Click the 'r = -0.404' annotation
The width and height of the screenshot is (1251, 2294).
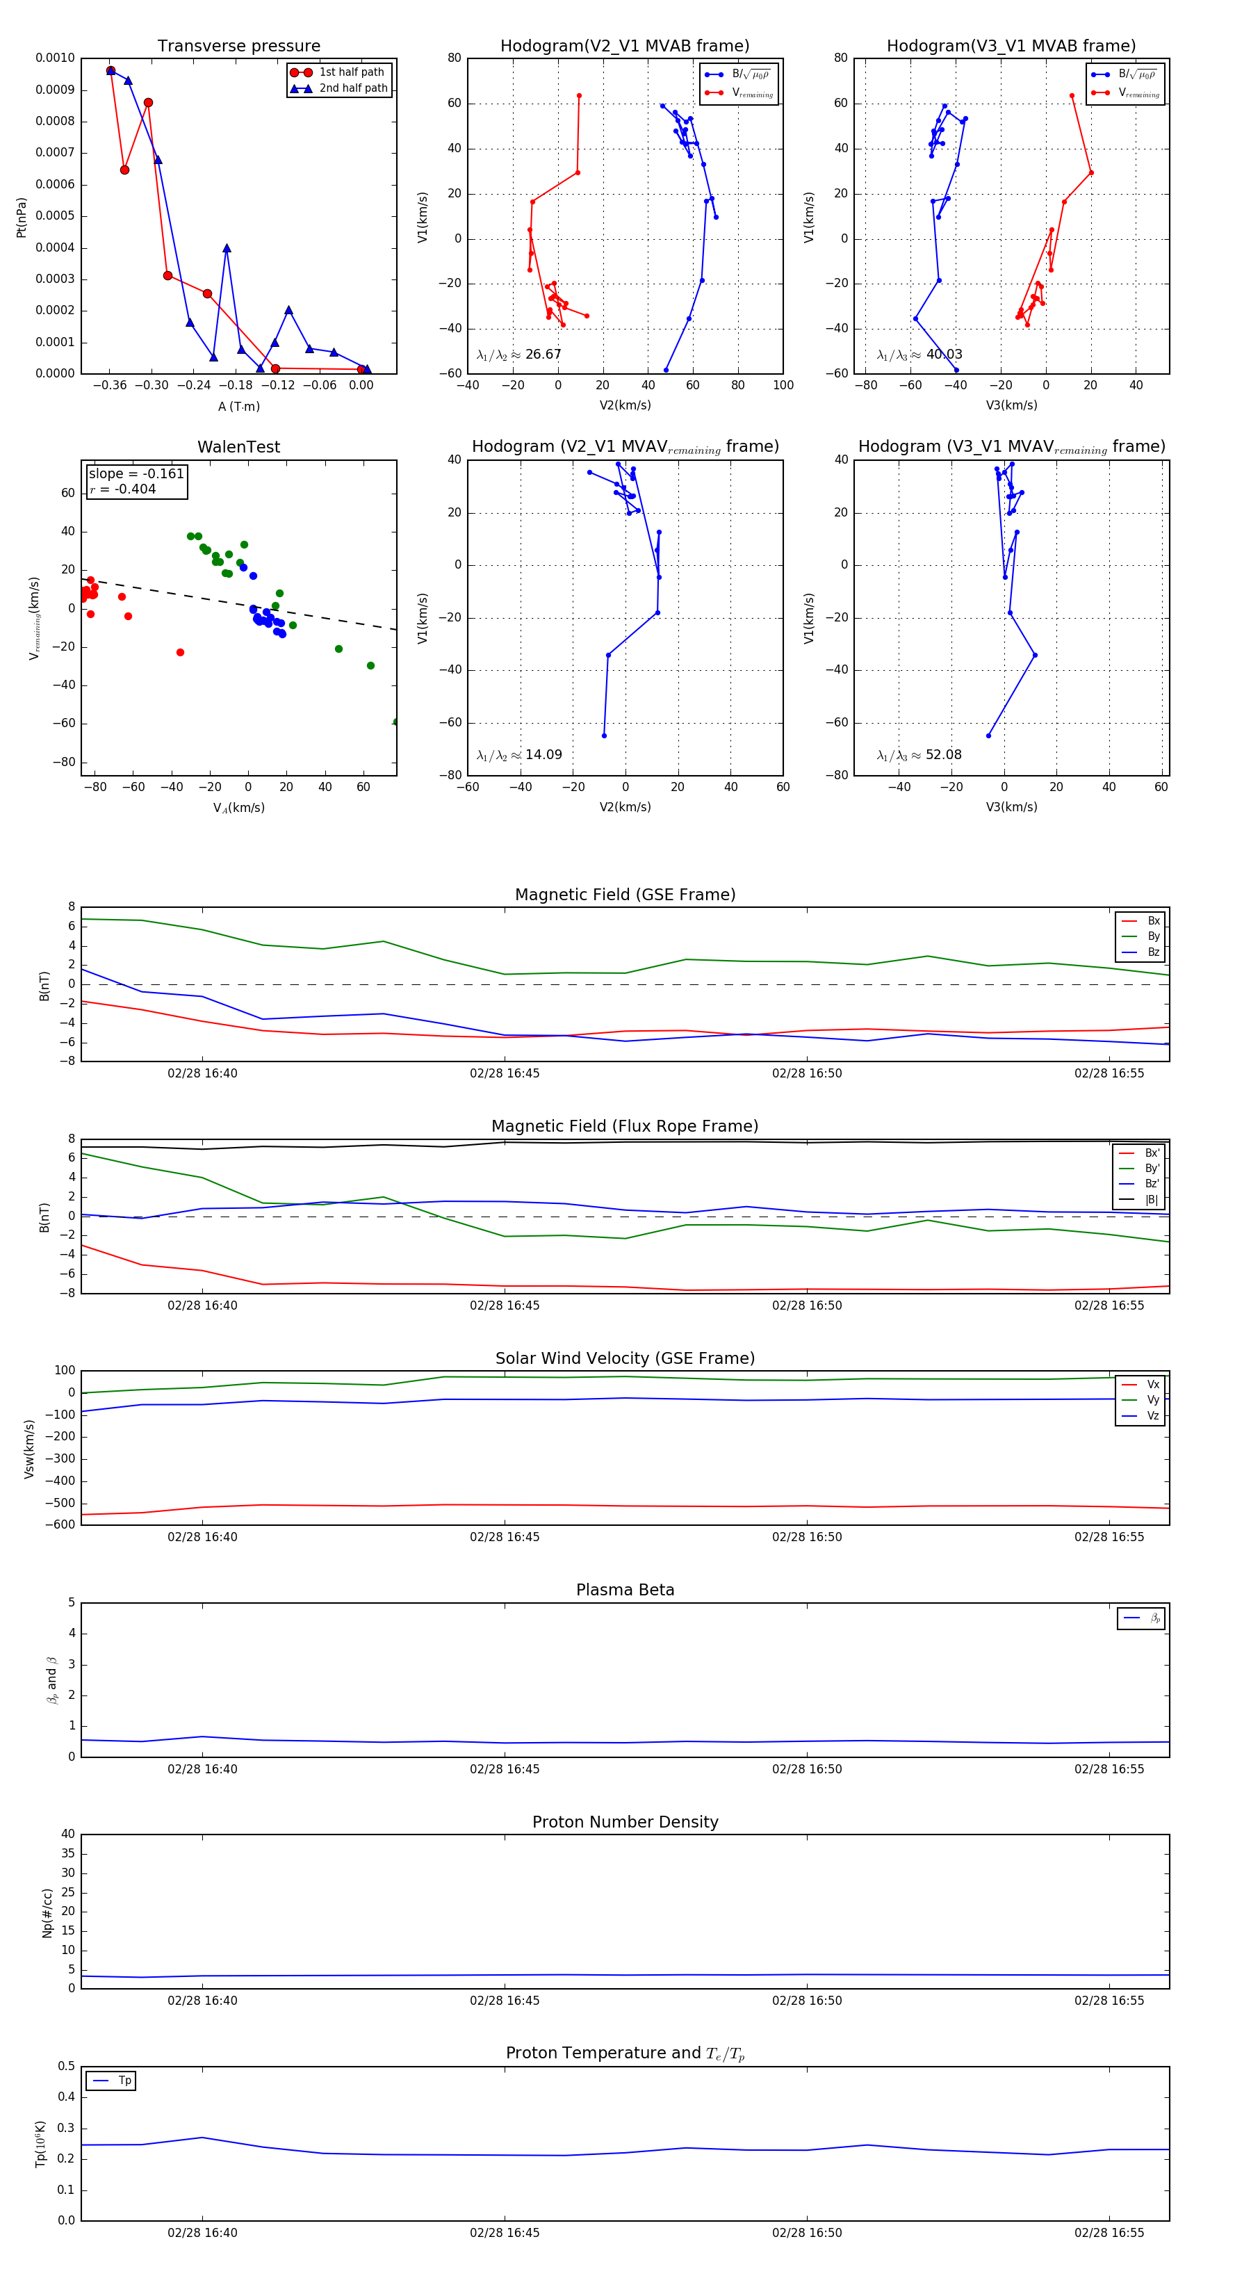123,489
